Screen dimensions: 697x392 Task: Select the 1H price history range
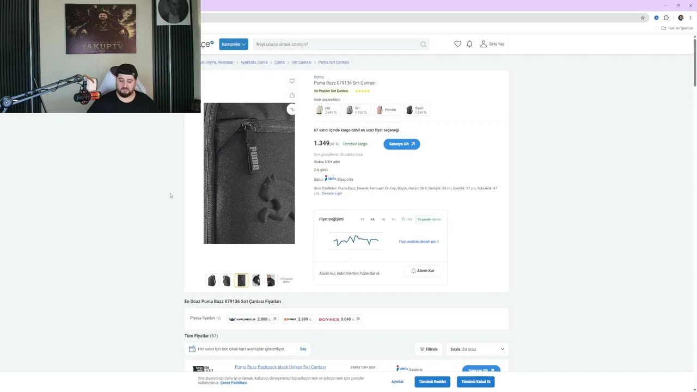point(393,219)
